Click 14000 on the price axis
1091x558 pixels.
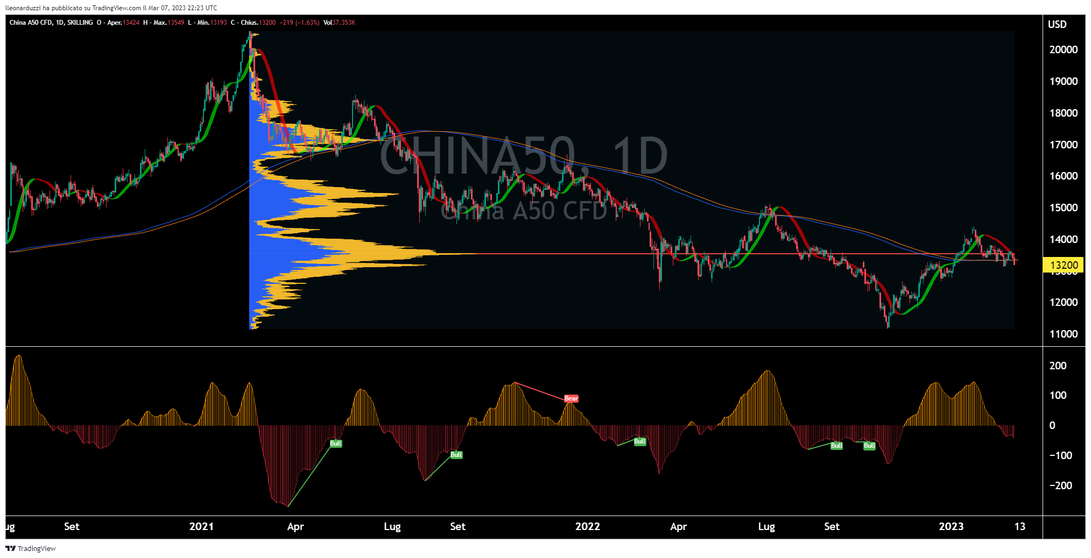[1064, 239]
